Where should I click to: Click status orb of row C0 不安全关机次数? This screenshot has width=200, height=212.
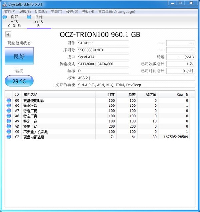point(9,132)
